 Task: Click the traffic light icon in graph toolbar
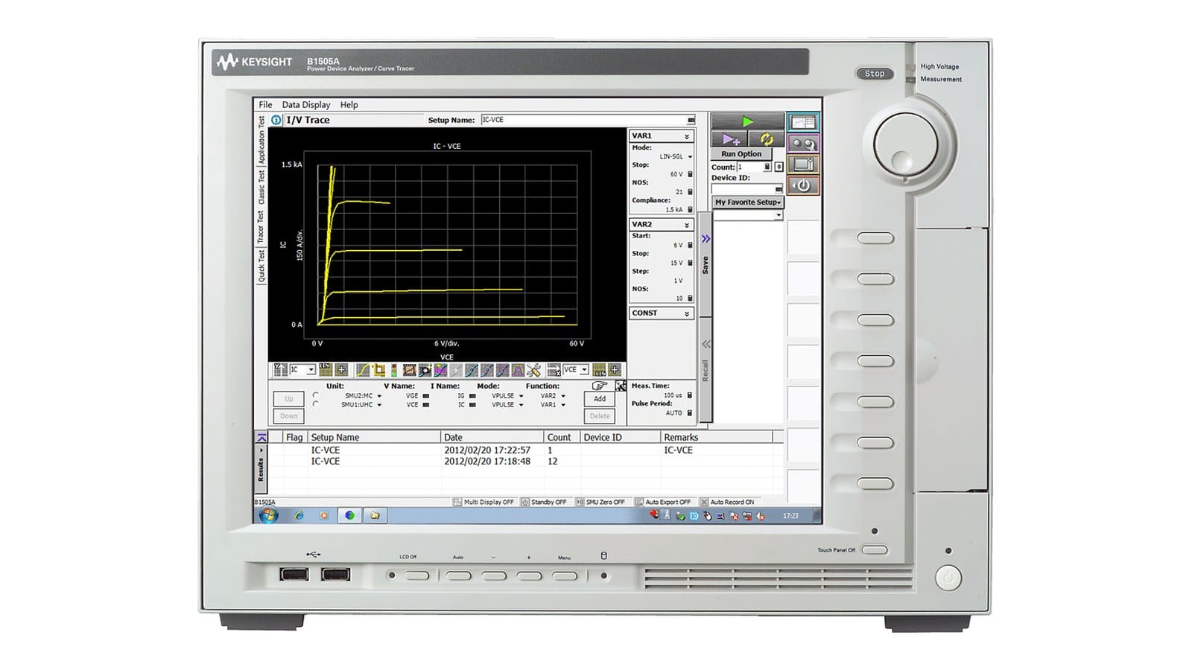coord(393,370)
